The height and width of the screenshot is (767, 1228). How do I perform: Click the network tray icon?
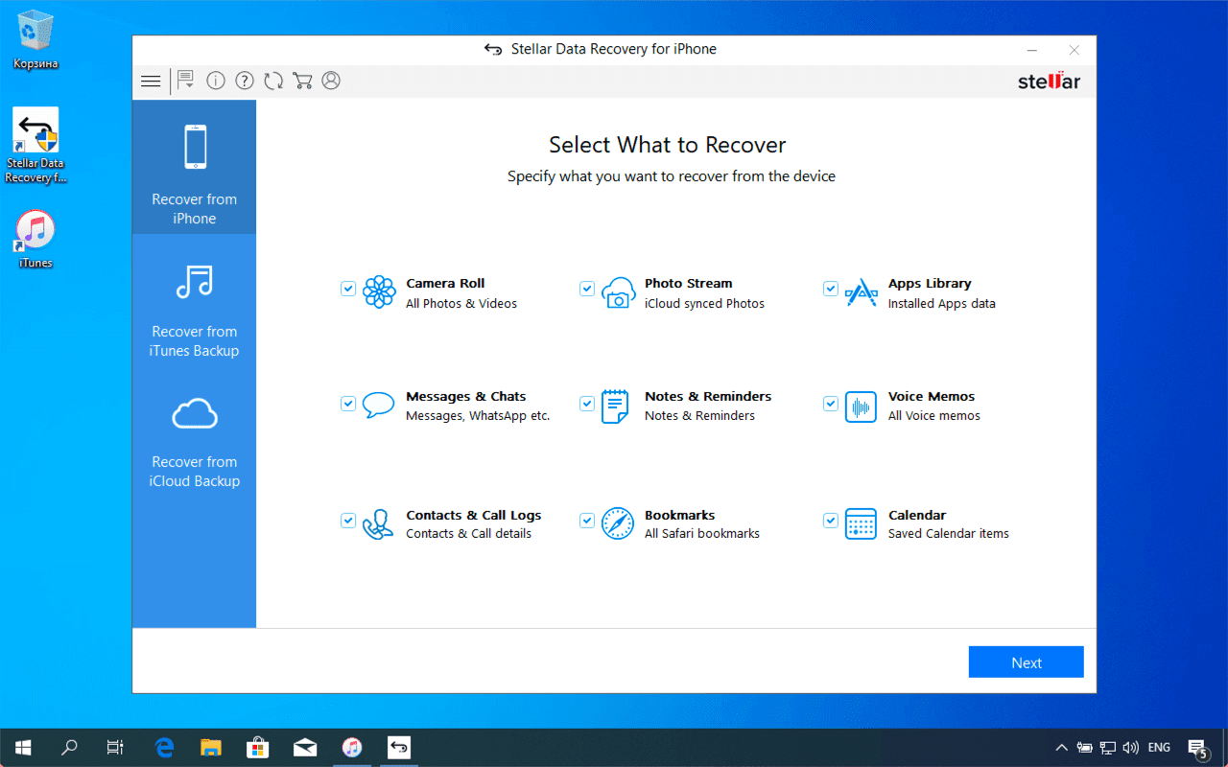pyautogui.click(x=1108, y=748)
